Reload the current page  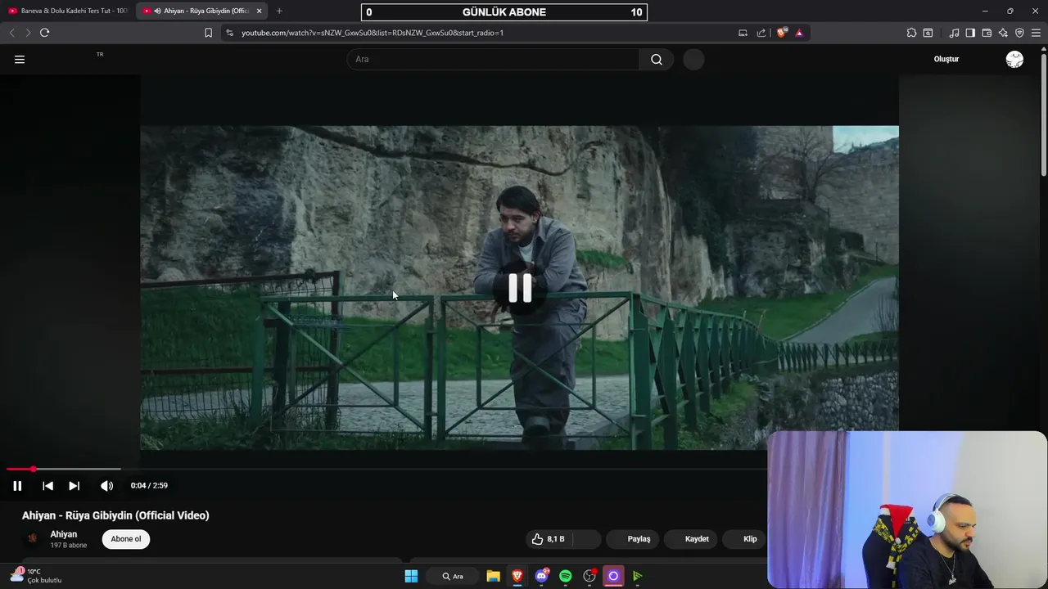pos(44,33)
